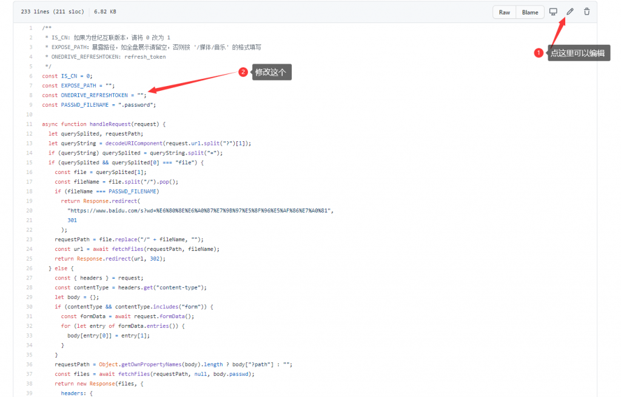Click the IS_CN comment line
The width and height of the screenshot is (621, 397).
pyautogui.click(x=107, y=38)
